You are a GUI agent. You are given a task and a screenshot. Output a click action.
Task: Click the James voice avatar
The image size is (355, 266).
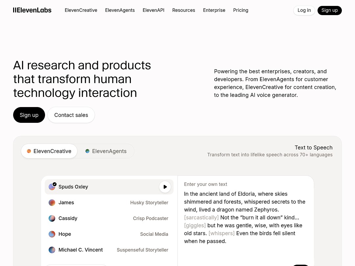(52, 203)
